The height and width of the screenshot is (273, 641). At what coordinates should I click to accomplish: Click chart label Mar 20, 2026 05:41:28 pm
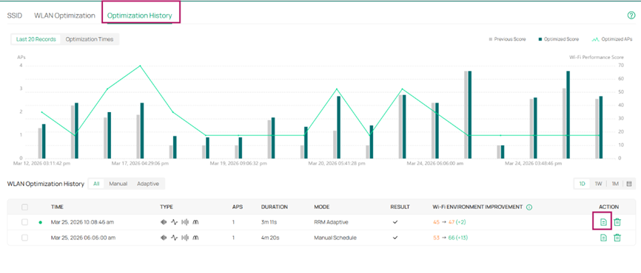[x=337, y=164]
